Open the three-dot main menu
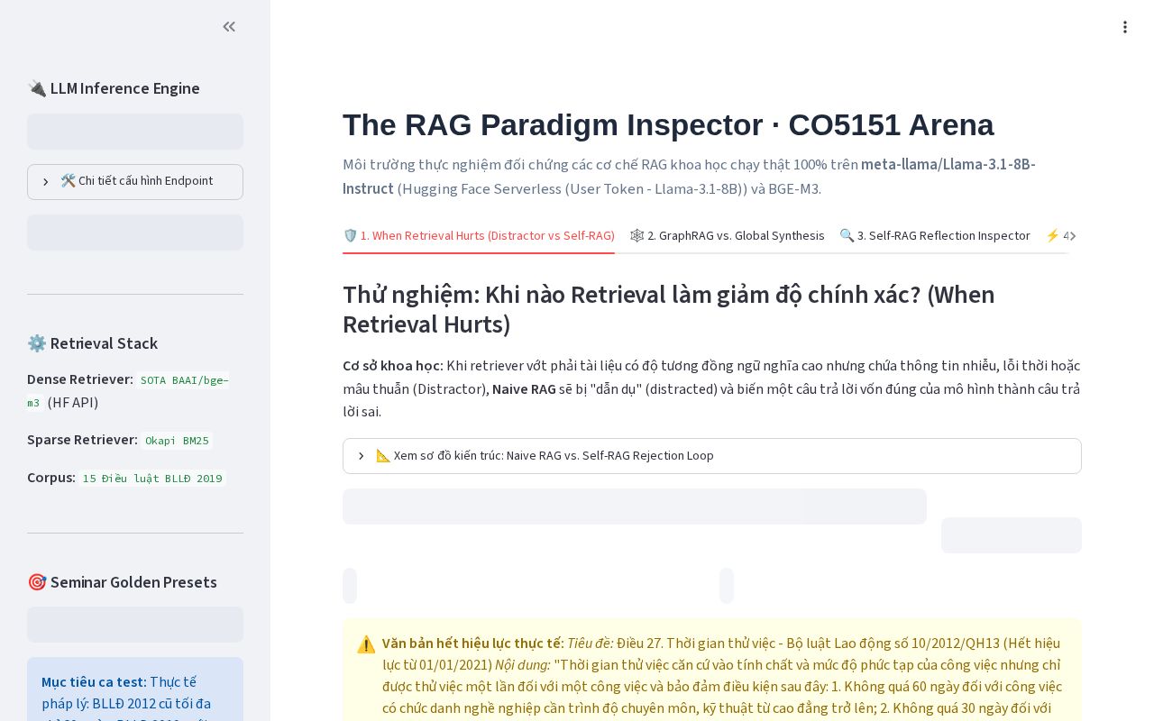Viewport: 1154px width, 721px height. coord(1124,27)
